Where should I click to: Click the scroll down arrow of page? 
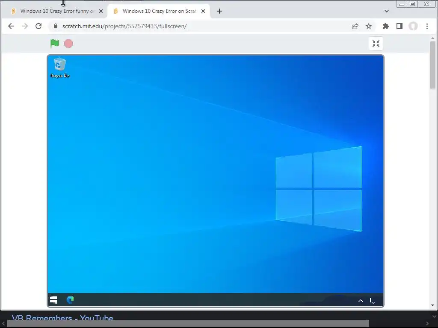(x=433, y=305)
